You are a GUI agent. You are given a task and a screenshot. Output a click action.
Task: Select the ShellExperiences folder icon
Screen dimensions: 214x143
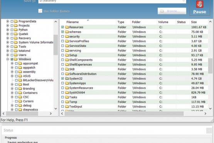(x=67, y=64)
